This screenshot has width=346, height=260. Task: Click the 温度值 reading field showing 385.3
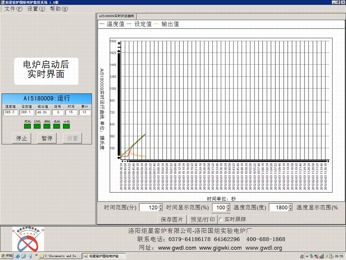[11, 112]
